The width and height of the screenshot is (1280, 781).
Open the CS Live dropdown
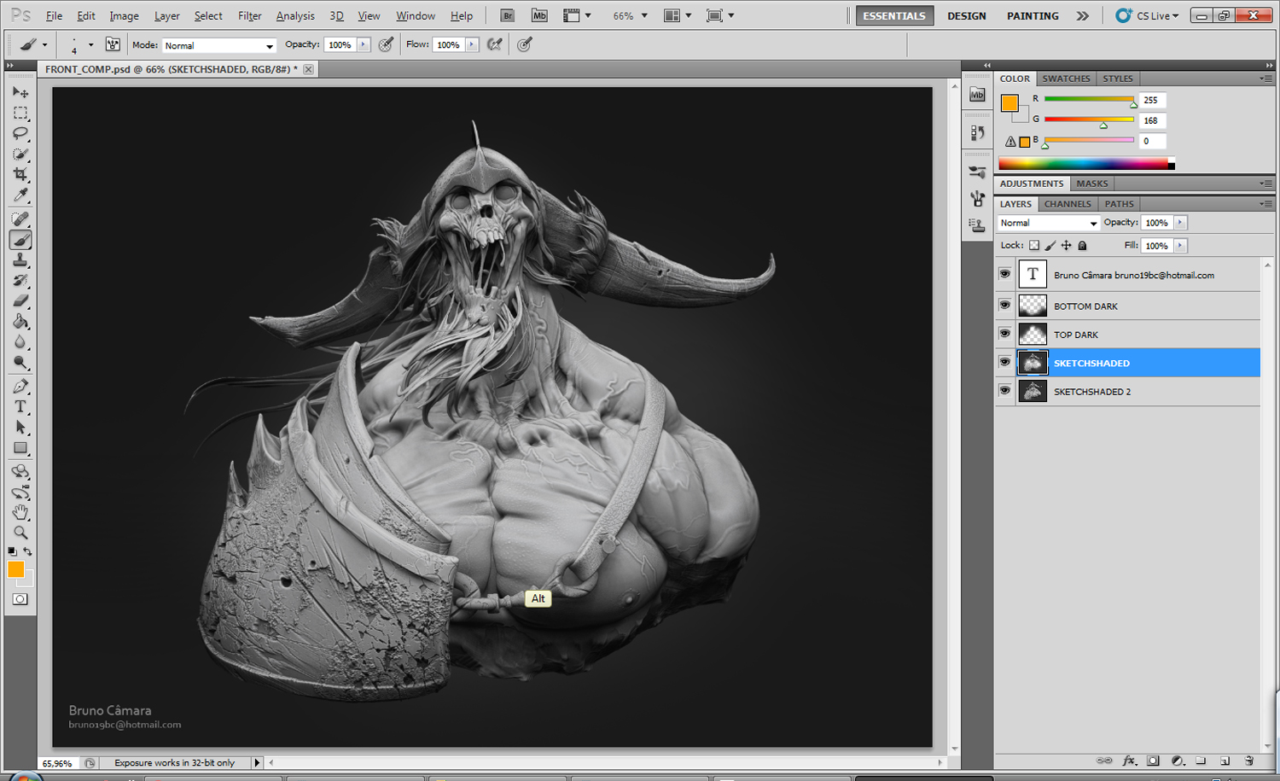(1149, 15)
